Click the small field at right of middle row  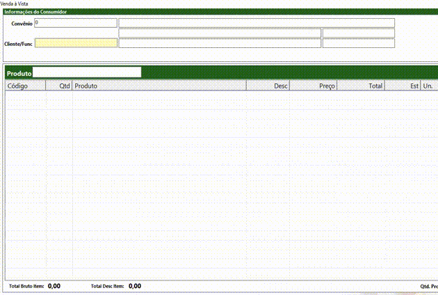(x=358, y=33)
